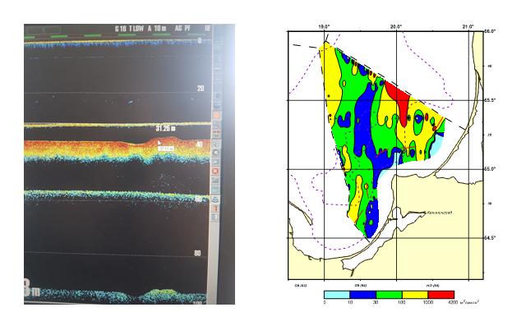This screenshot has width=512, height=312.
Task: Select the magnifier zoom tool
Action: coord(216,124)
